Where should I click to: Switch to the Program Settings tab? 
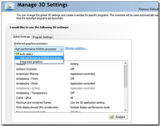(x=43, y=37)
